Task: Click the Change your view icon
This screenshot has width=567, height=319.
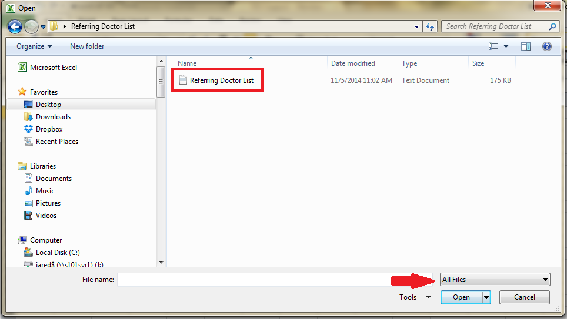Action: [x=493, y=46]
